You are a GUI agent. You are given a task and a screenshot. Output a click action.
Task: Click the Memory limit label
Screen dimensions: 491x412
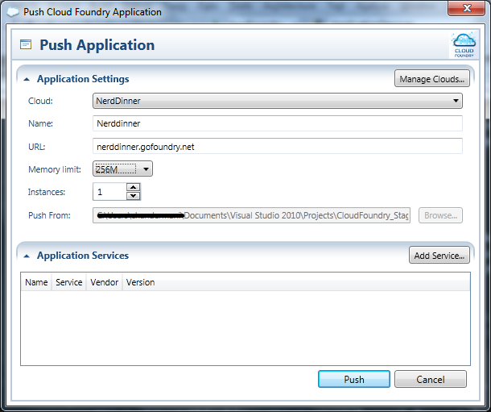55,169
